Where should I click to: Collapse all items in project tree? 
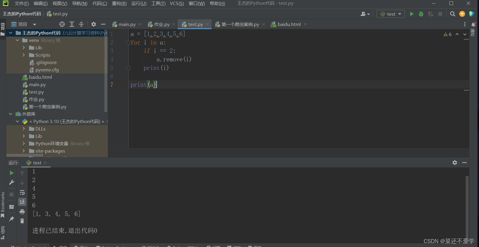81,24
